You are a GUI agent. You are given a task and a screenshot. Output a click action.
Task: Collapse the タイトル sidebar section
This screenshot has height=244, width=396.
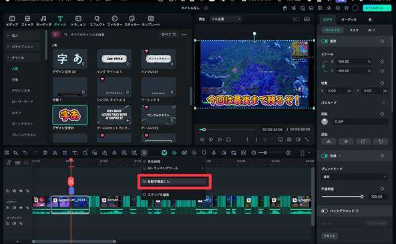(x=23, y=57)
